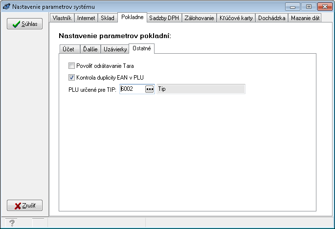Open the Mazanie dát tab
Viewport: 335px width, 229px height.
(305, 18)
